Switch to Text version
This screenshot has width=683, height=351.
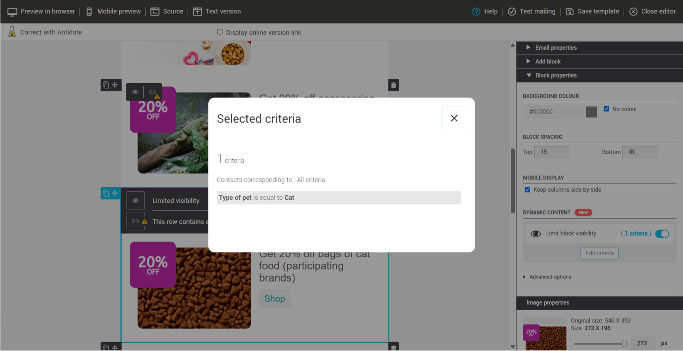click(x=217, y=12)
